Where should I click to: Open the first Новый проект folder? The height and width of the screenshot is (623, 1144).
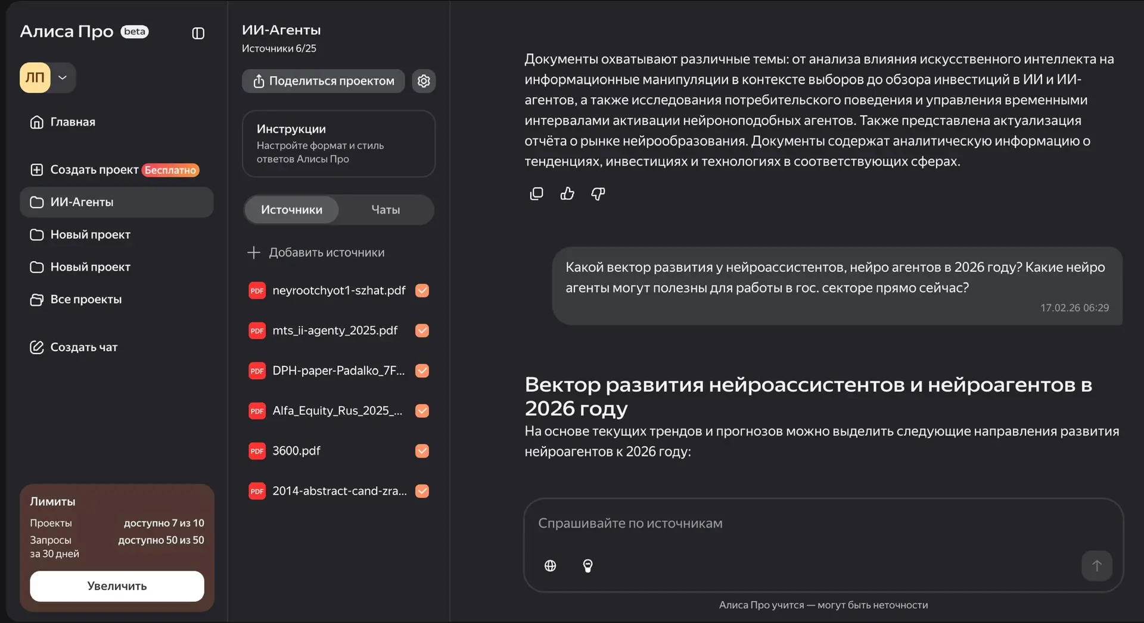[117, 234]
